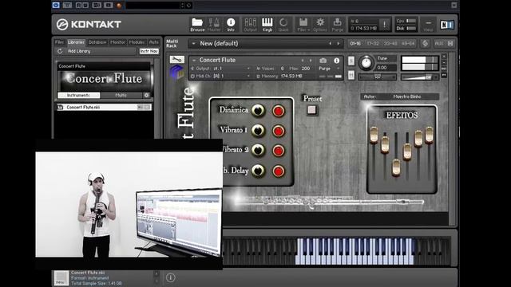Click the Tune knob

[366, 62]
